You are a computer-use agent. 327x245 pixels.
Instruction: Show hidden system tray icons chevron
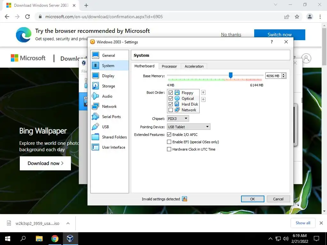tap(270, 239)
